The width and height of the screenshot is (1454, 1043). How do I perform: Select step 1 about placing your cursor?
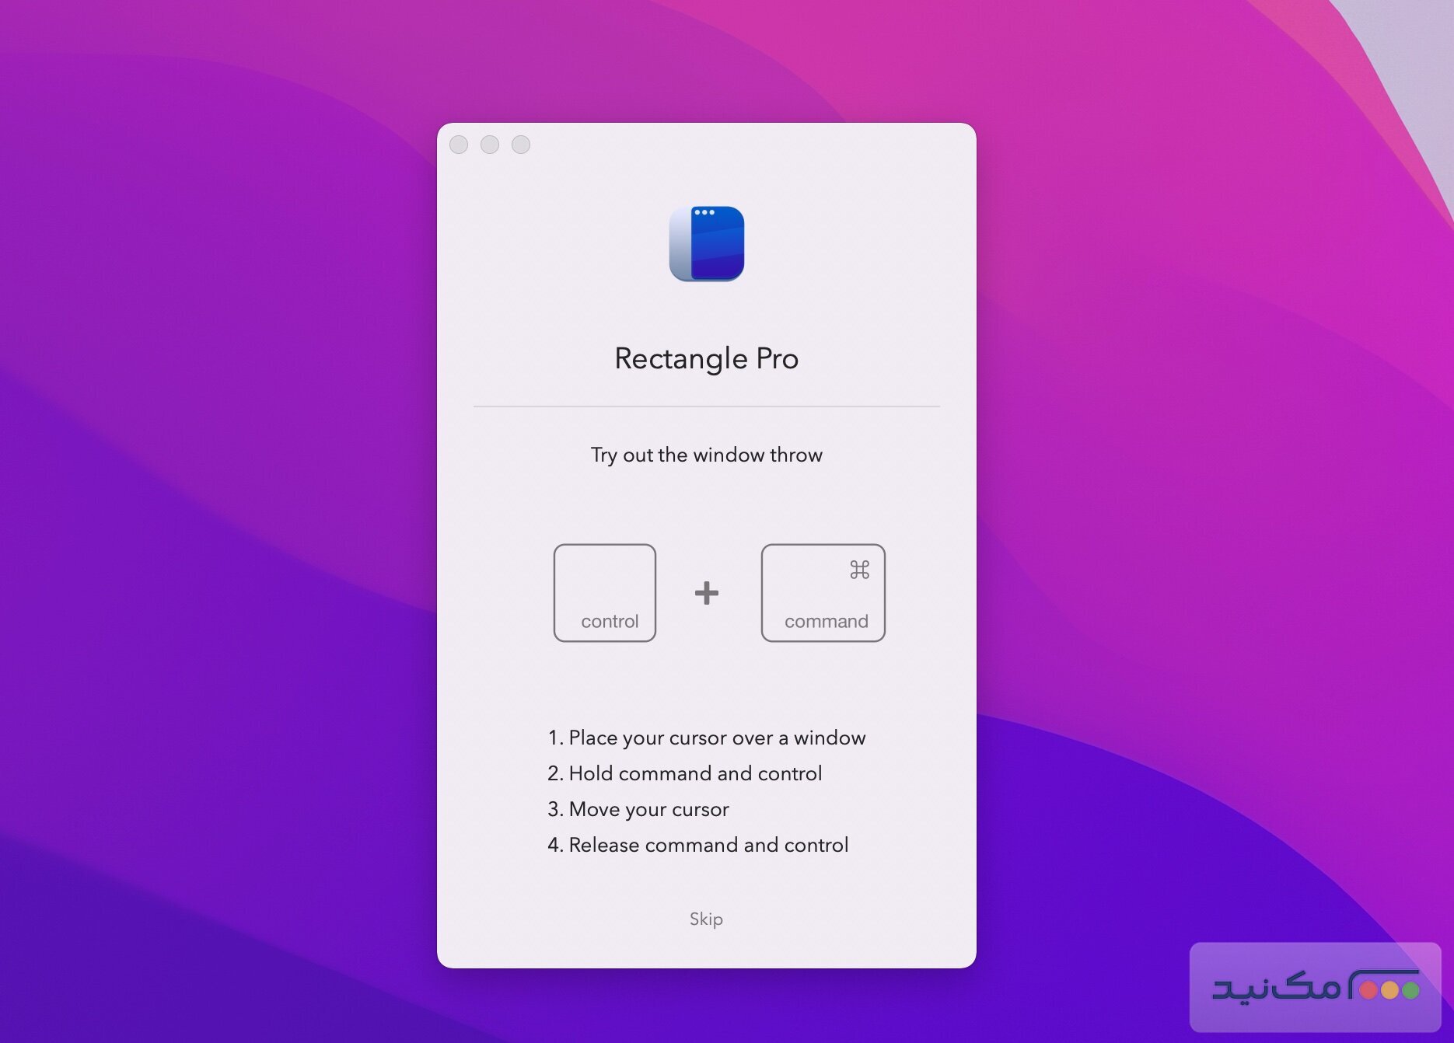point(706,738)
